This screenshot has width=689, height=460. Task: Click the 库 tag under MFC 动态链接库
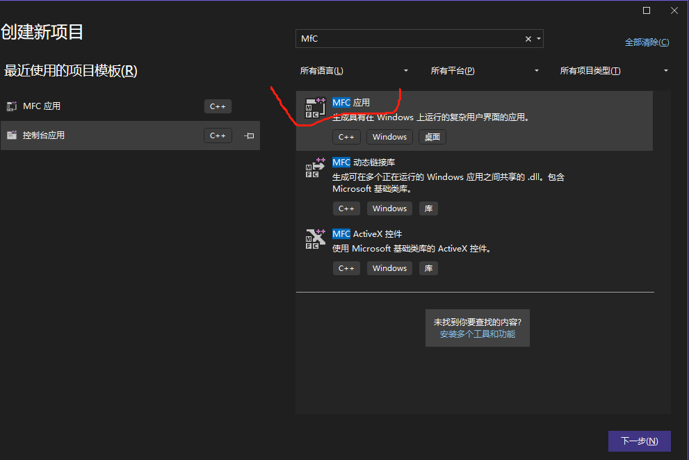pyautogui.click(x=428, y=208)
